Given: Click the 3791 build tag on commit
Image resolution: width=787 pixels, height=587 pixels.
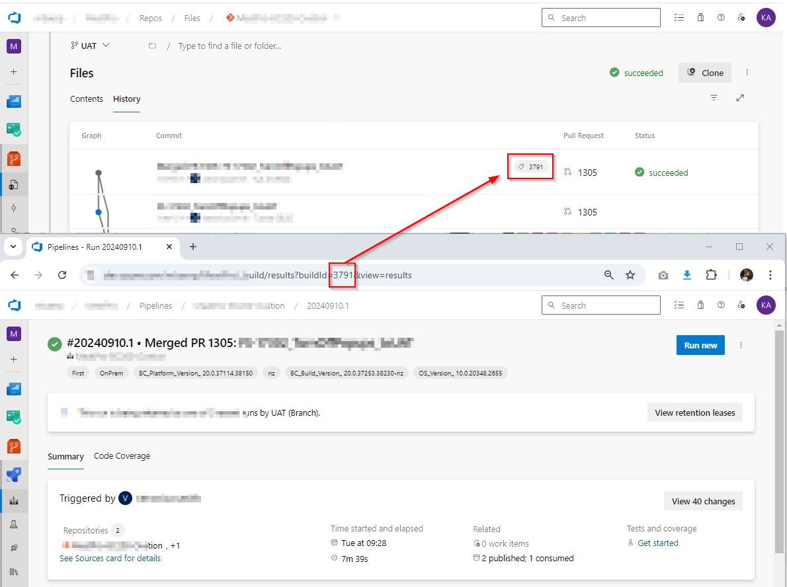Looking at the screenshot, I should coord(531,167).
